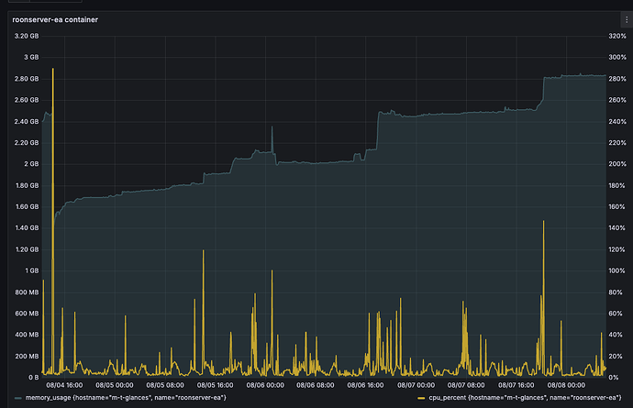
Task: Click the 0 B left axis label
Action: (32, 377)
